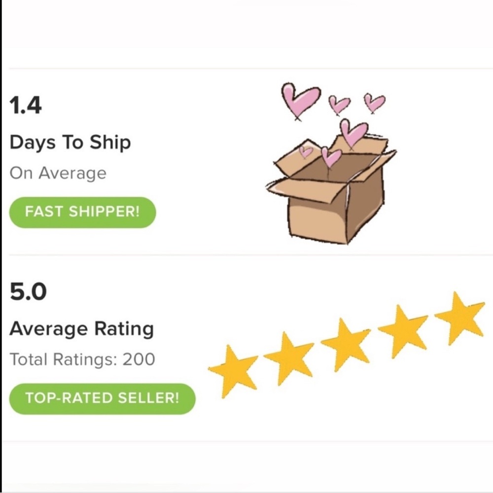493x493 pixels.
Task: Click the largest pink heart at top-left
Action: [x=300, y=100]
